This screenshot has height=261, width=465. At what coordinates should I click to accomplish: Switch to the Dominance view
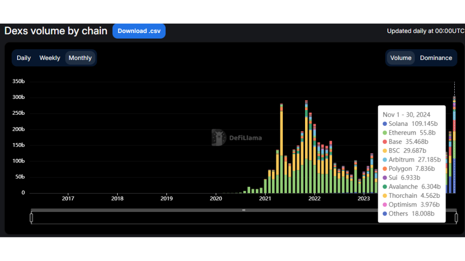436,58
